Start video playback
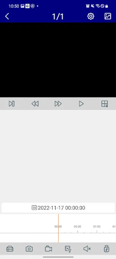The height and width of the screenshot is (259, 116). click(x=81, y=104)
